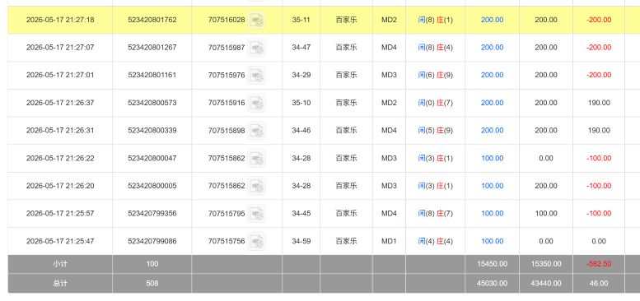Click shoe-round cell 34-29
Screen dimensions: 640x301
click(301, 75)
